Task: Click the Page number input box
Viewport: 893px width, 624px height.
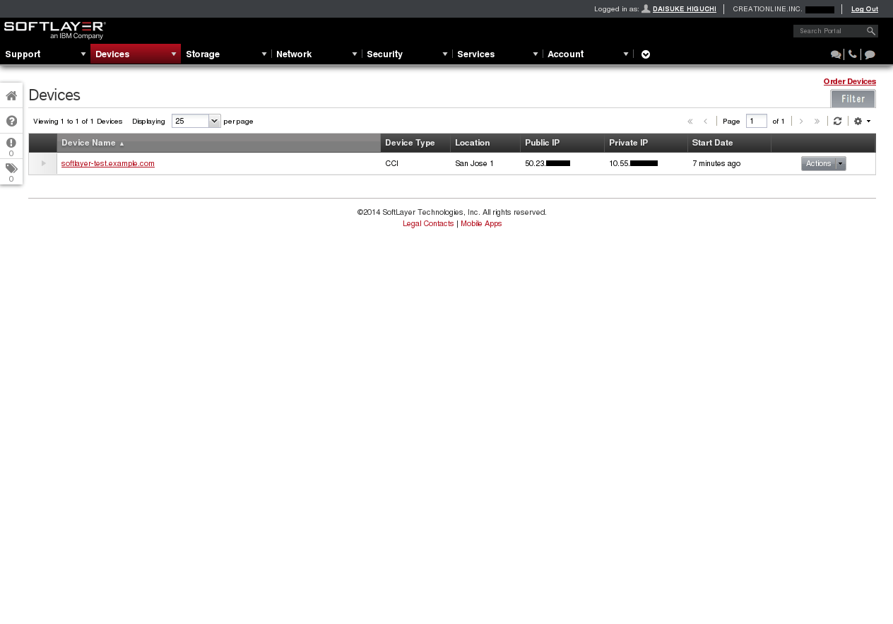Action: point(757,121)
